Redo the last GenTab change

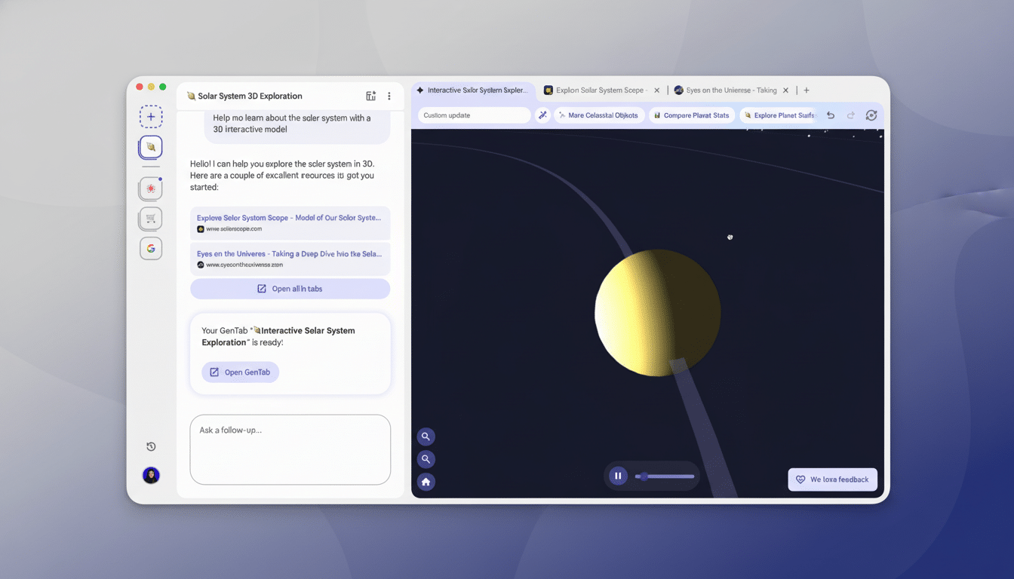[x=851, y=115]
